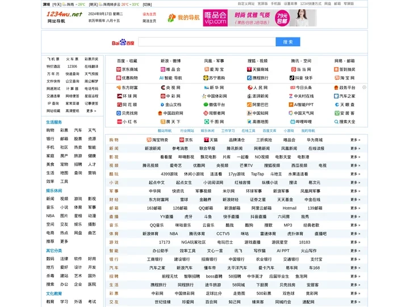The height and width of the screenshot is (307, 409).
Task: Click the 阿里巴巴 orange icon
Action: tap(249, 105)
